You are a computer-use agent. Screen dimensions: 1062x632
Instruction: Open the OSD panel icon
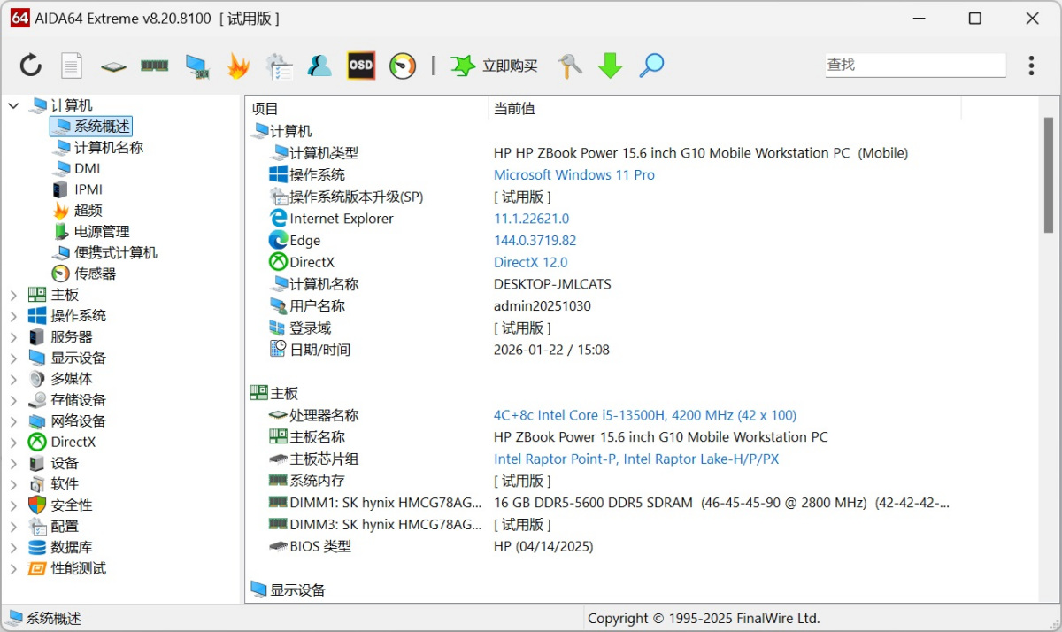(360, 65)
